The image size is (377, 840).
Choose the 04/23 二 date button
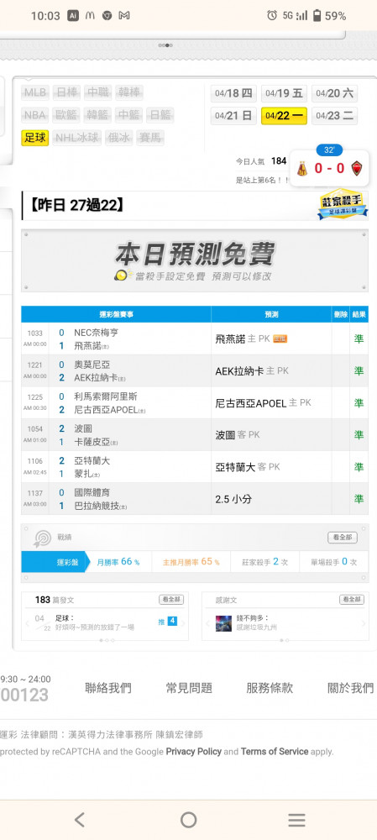pos(334,116)
